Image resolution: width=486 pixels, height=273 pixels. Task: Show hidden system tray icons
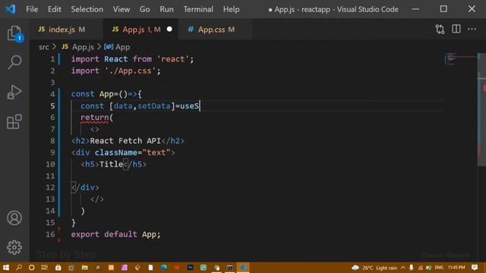(x=403, y=268)
